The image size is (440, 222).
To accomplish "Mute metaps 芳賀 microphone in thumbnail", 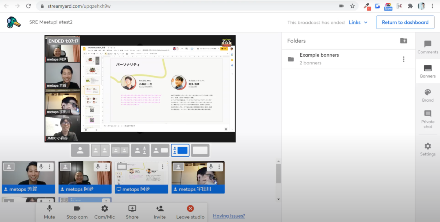I will coord(41,167).
